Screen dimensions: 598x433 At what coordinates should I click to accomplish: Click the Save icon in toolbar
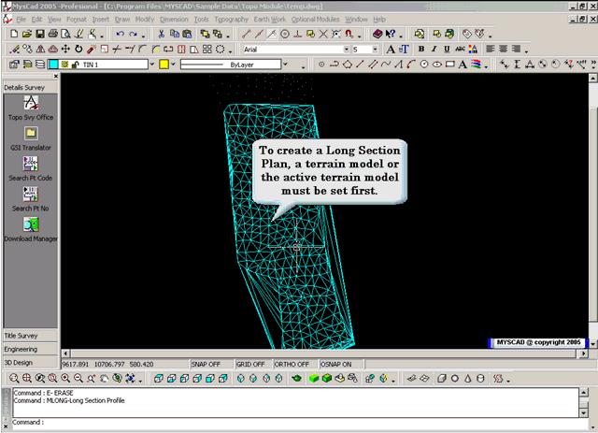tap(40, 34)
